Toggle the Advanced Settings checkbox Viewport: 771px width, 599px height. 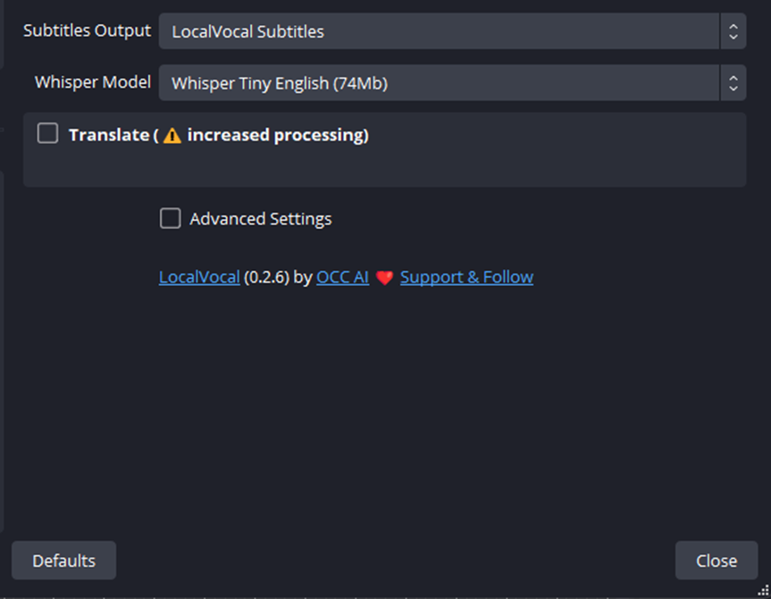click(170, 218)
